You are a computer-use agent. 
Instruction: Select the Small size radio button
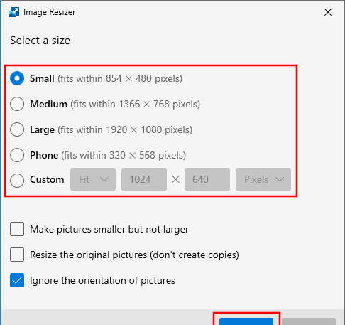(17, 78)
